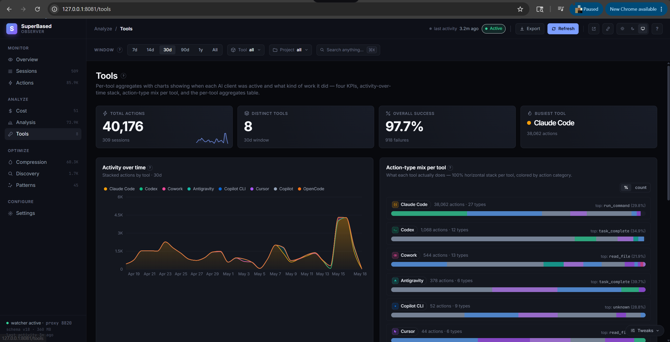Click the Antigravity tool icon
This screenshot has width=670, height=342.
tap(395, 281)
